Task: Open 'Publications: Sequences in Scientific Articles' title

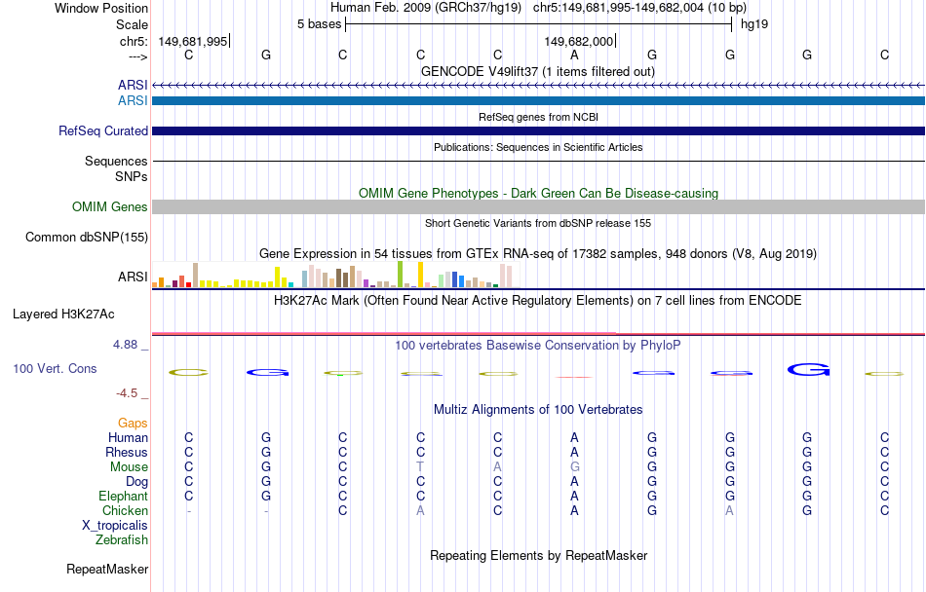Action: point(538,147)
